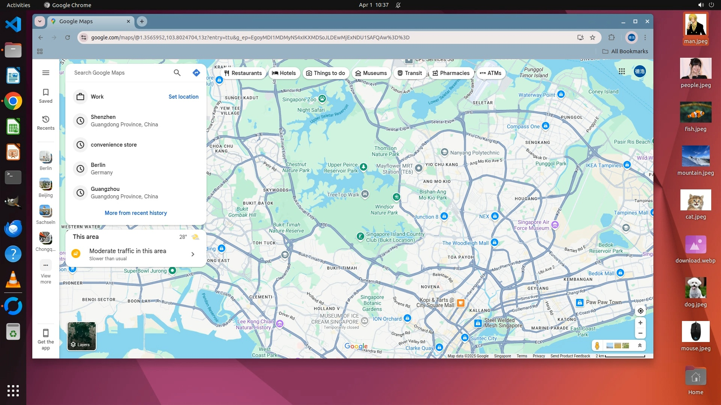Bookmark this page with star icon

[593, 37]
